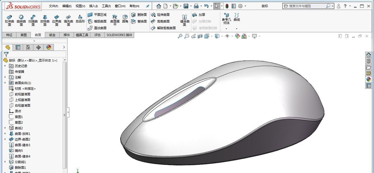Select the 缝合曲面 knit surface tool
This screenshot has height=173, width=374.
pos(185,21)
